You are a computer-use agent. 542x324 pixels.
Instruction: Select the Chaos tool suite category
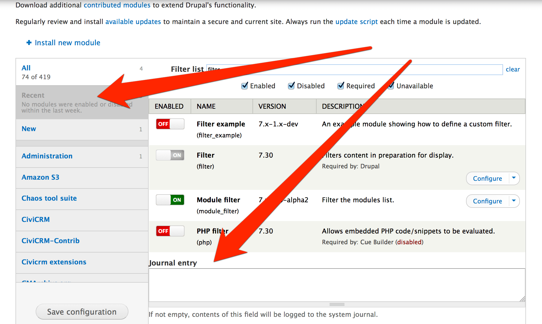pos(49,198)
